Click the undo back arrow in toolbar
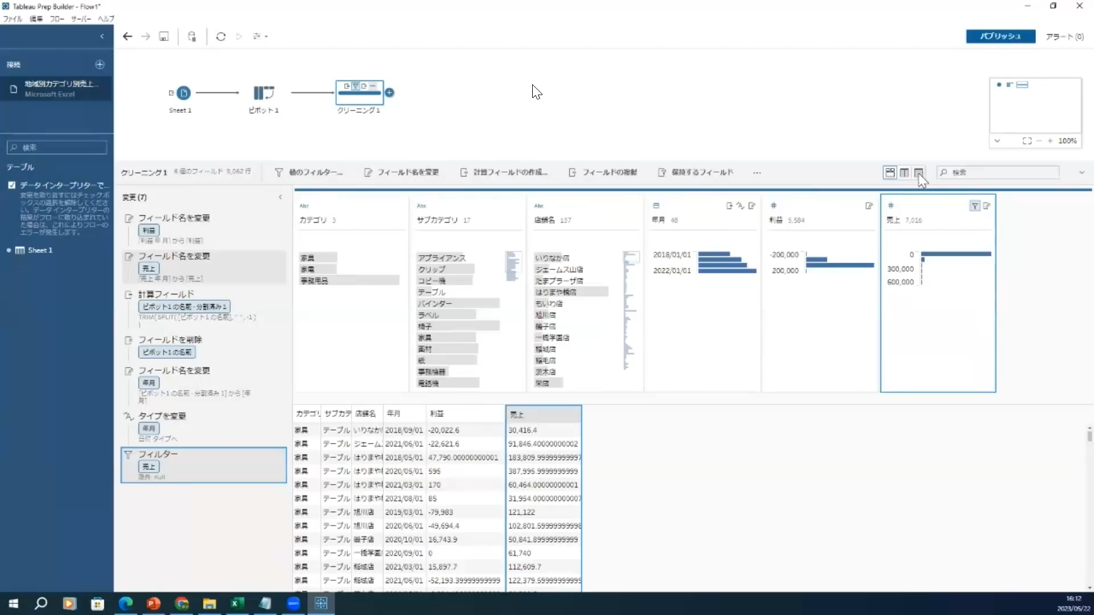 tap(128, 36)
